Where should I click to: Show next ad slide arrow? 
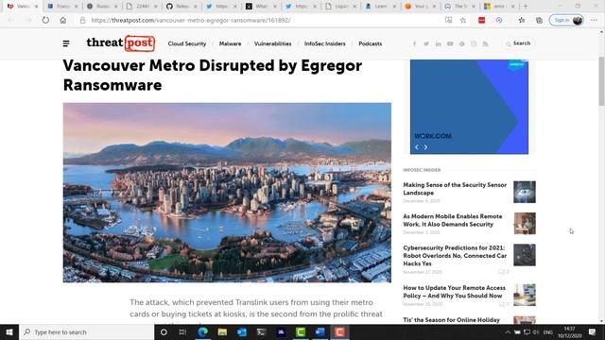(x=425, y=147)
